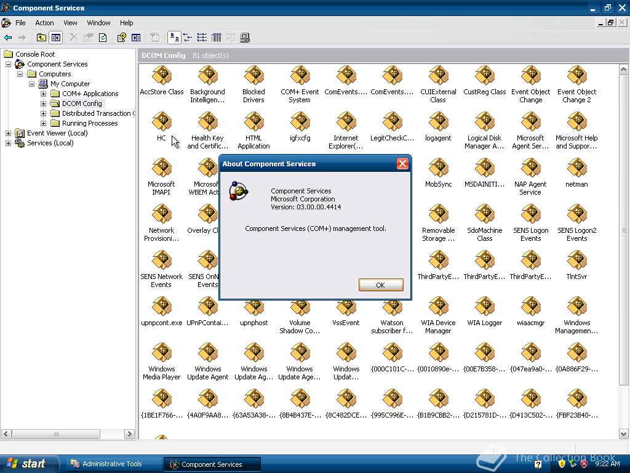Screen dimensions: 630x473
Task: Expand the COM+ Applications node
Action: tap(44, 94)
